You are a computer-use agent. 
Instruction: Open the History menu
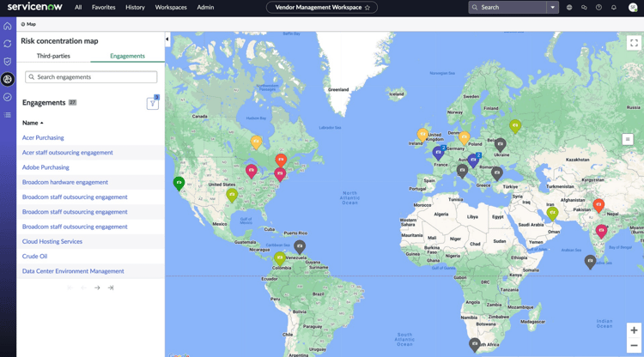pos(135,8)
